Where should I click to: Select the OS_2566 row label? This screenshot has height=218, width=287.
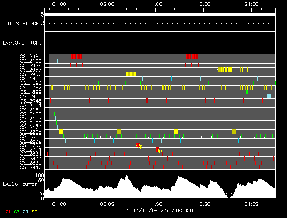(31, 136)
